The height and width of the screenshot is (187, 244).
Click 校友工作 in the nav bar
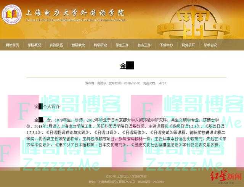[x=144, y=45]
